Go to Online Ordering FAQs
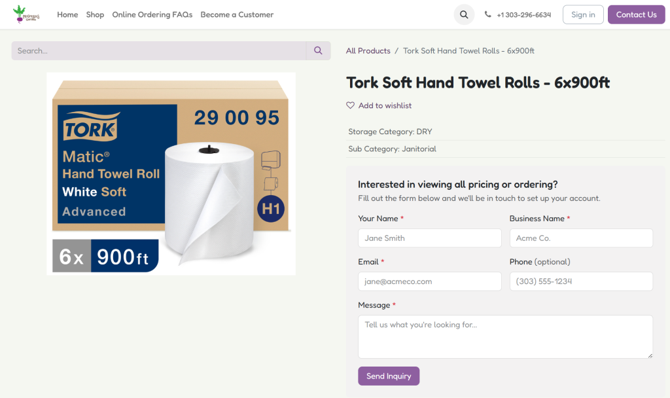Viewport: 670px width, 398px height. [x=152, y=14]
